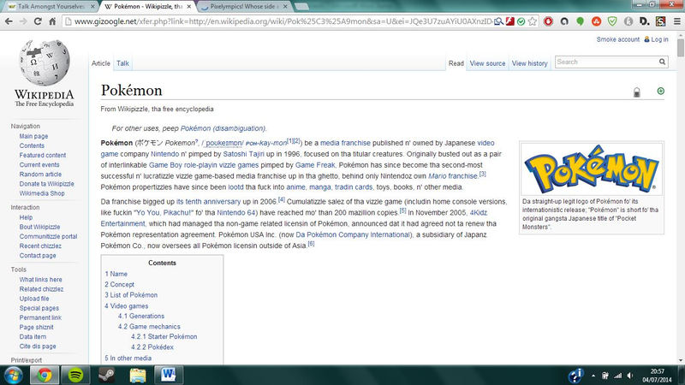Jump to contents entry 4.2 Game mechanics
685x385 pixels.
(x=149, y=327)
